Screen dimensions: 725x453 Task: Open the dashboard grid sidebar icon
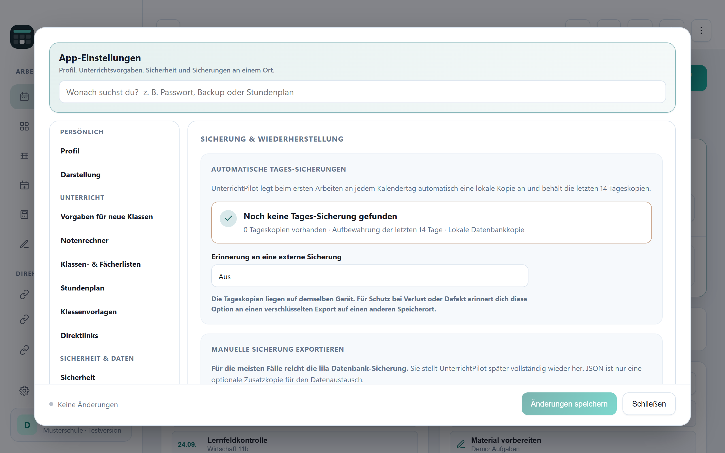tap(24, 126)
